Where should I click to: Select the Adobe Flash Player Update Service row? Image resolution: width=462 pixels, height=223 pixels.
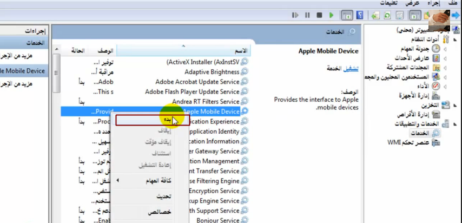(155, 91)
